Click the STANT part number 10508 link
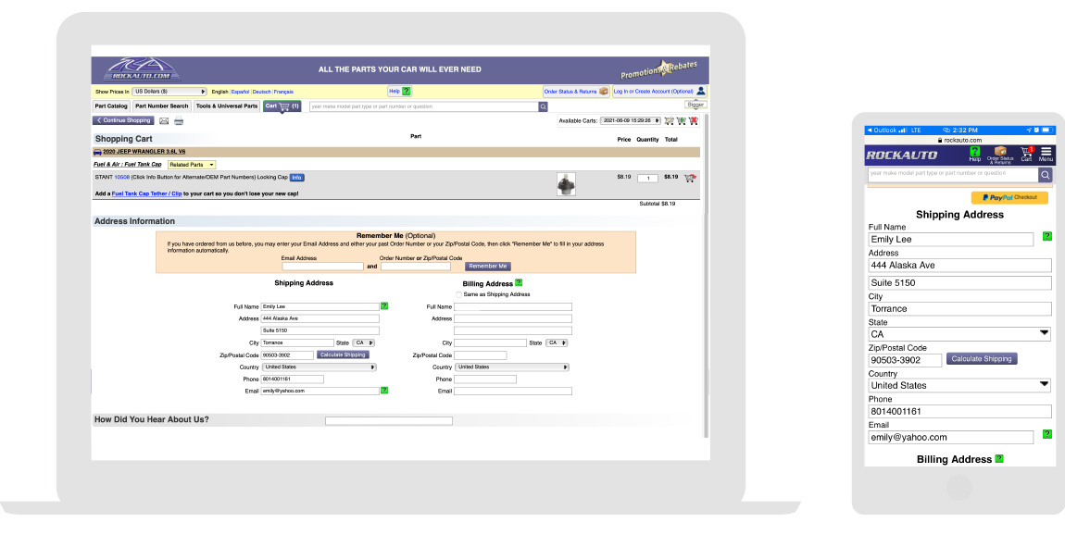 pyautogui.click(x=121, y=177)
